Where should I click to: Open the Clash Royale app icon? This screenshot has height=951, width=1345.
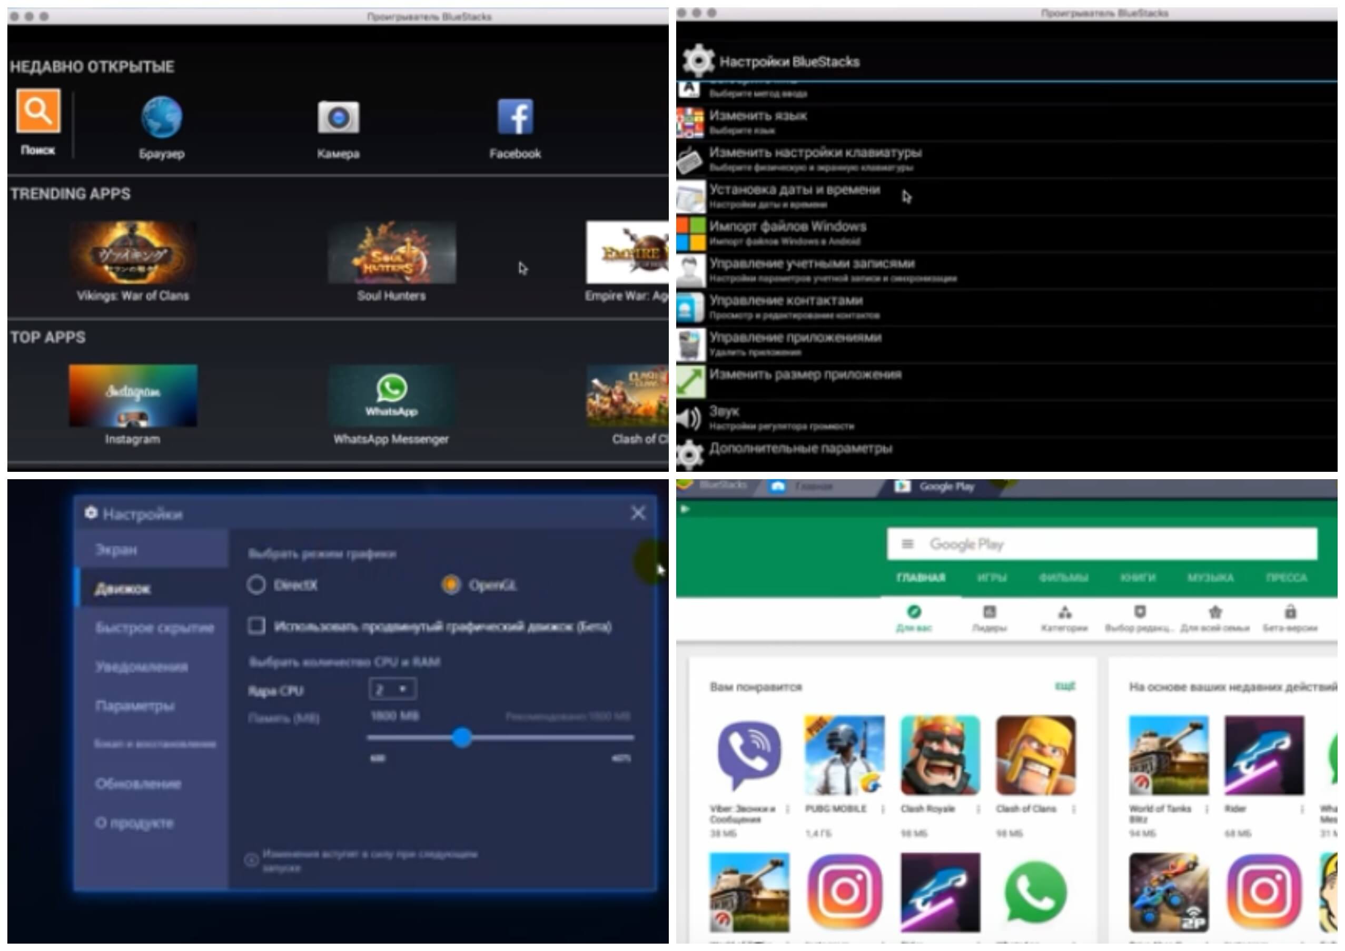940,755
